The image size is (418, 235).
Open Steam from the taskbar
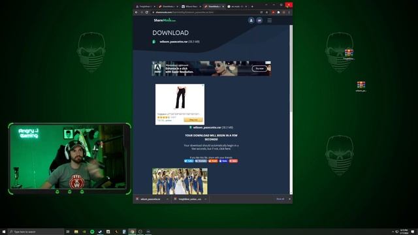[x=100, y=232]
